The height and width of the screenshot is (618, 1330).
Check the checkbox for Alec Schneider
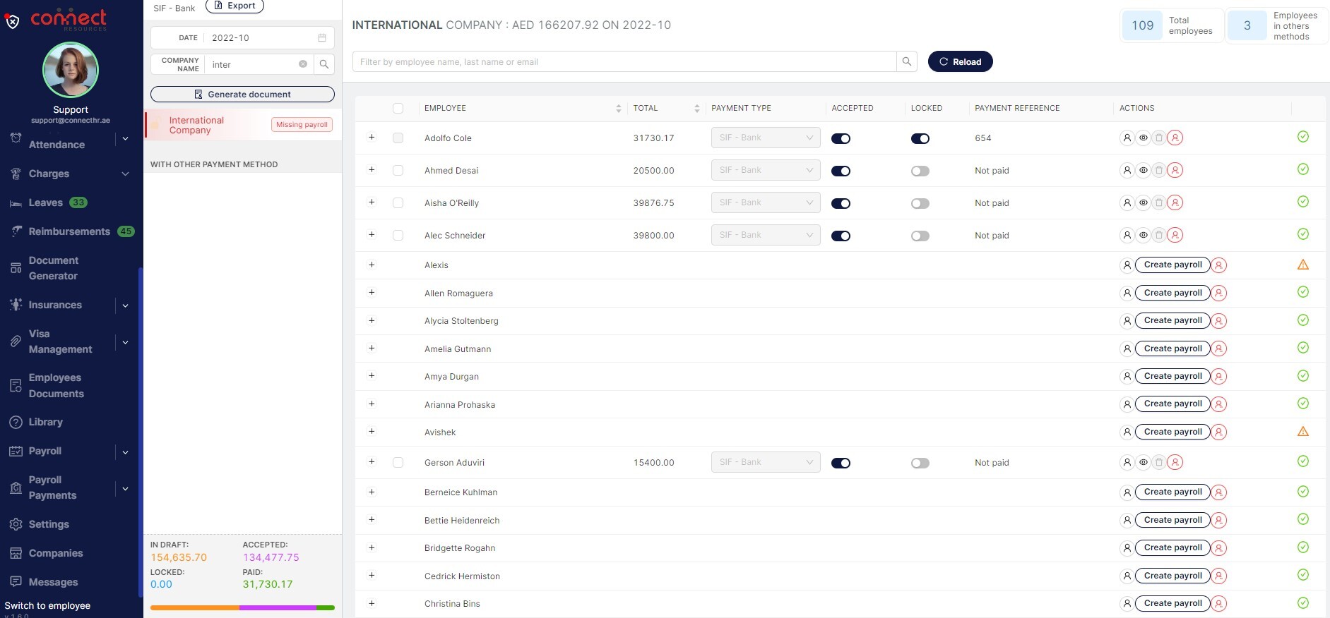coord(398,236)
